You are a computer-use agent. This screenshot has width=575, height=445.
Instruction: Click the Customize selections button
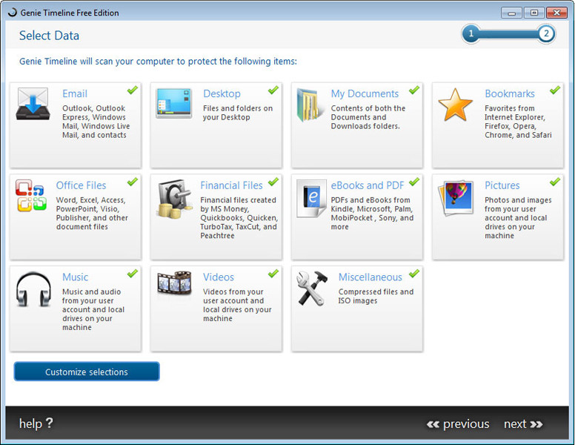(87, 372)
